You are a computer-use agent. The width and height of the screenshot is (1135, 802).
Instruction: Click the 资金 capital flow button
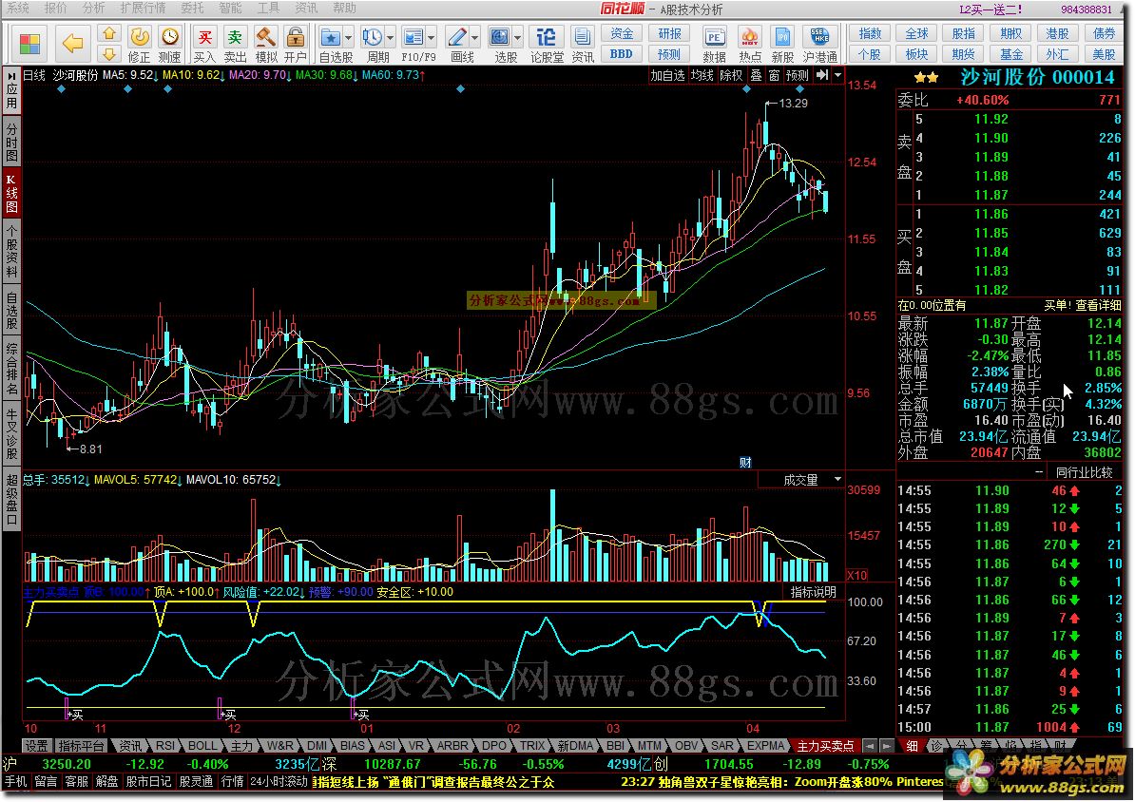pyautogui.click(x=622, y=34)
